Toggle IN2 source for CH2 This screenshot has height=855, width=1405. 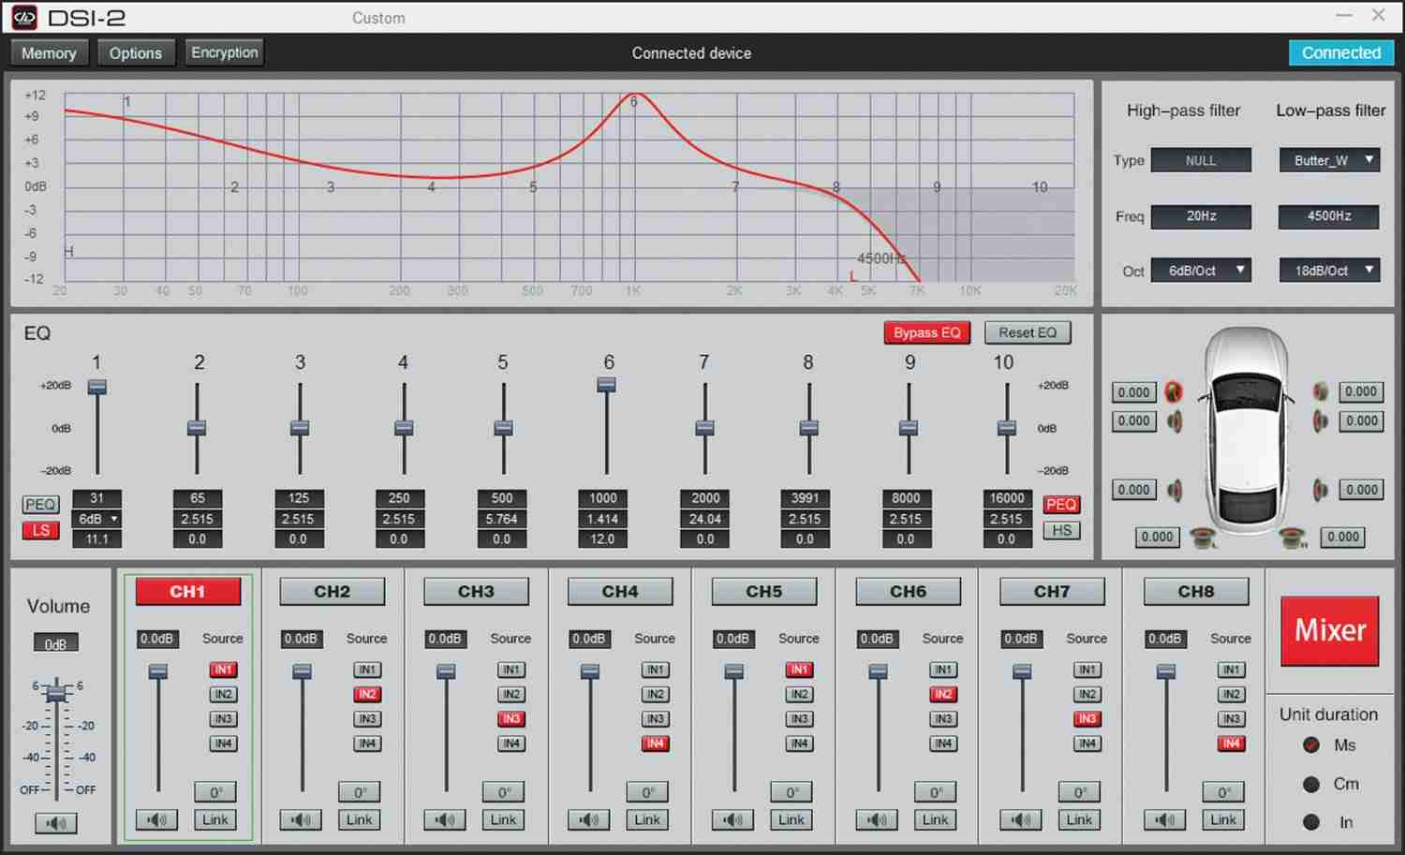pos(367,694)
